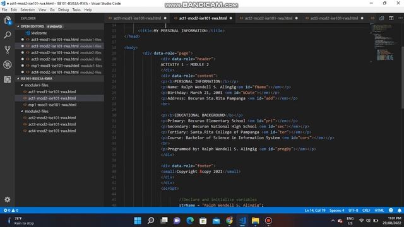This screenshot has width=404, height=227.
Task: Change language mode via HTML status item
Action: pyautogui.click(x=379, y=210)
